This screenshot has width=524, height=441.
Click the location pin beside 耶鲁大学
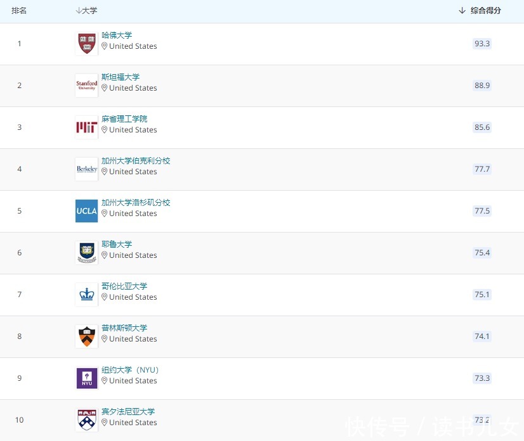pyautogui.click(x=104, y=255)
